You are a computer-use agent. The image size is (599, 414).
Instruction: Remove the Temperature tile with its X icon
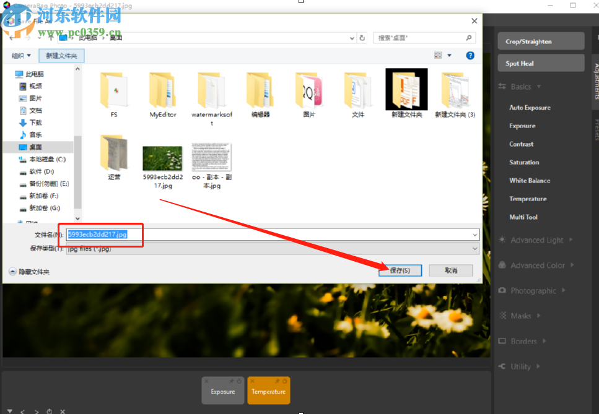[252, 381]
